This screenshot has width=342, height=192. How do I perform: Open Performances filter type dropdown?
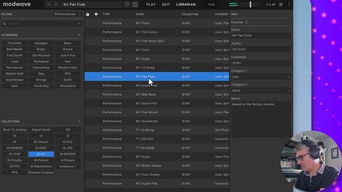click(x=67, y=14)
